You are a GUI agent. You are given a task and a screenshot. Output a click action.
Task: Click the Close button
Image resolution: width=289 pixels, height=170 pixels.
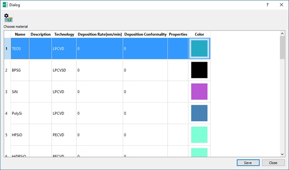(x=273, y=163)
